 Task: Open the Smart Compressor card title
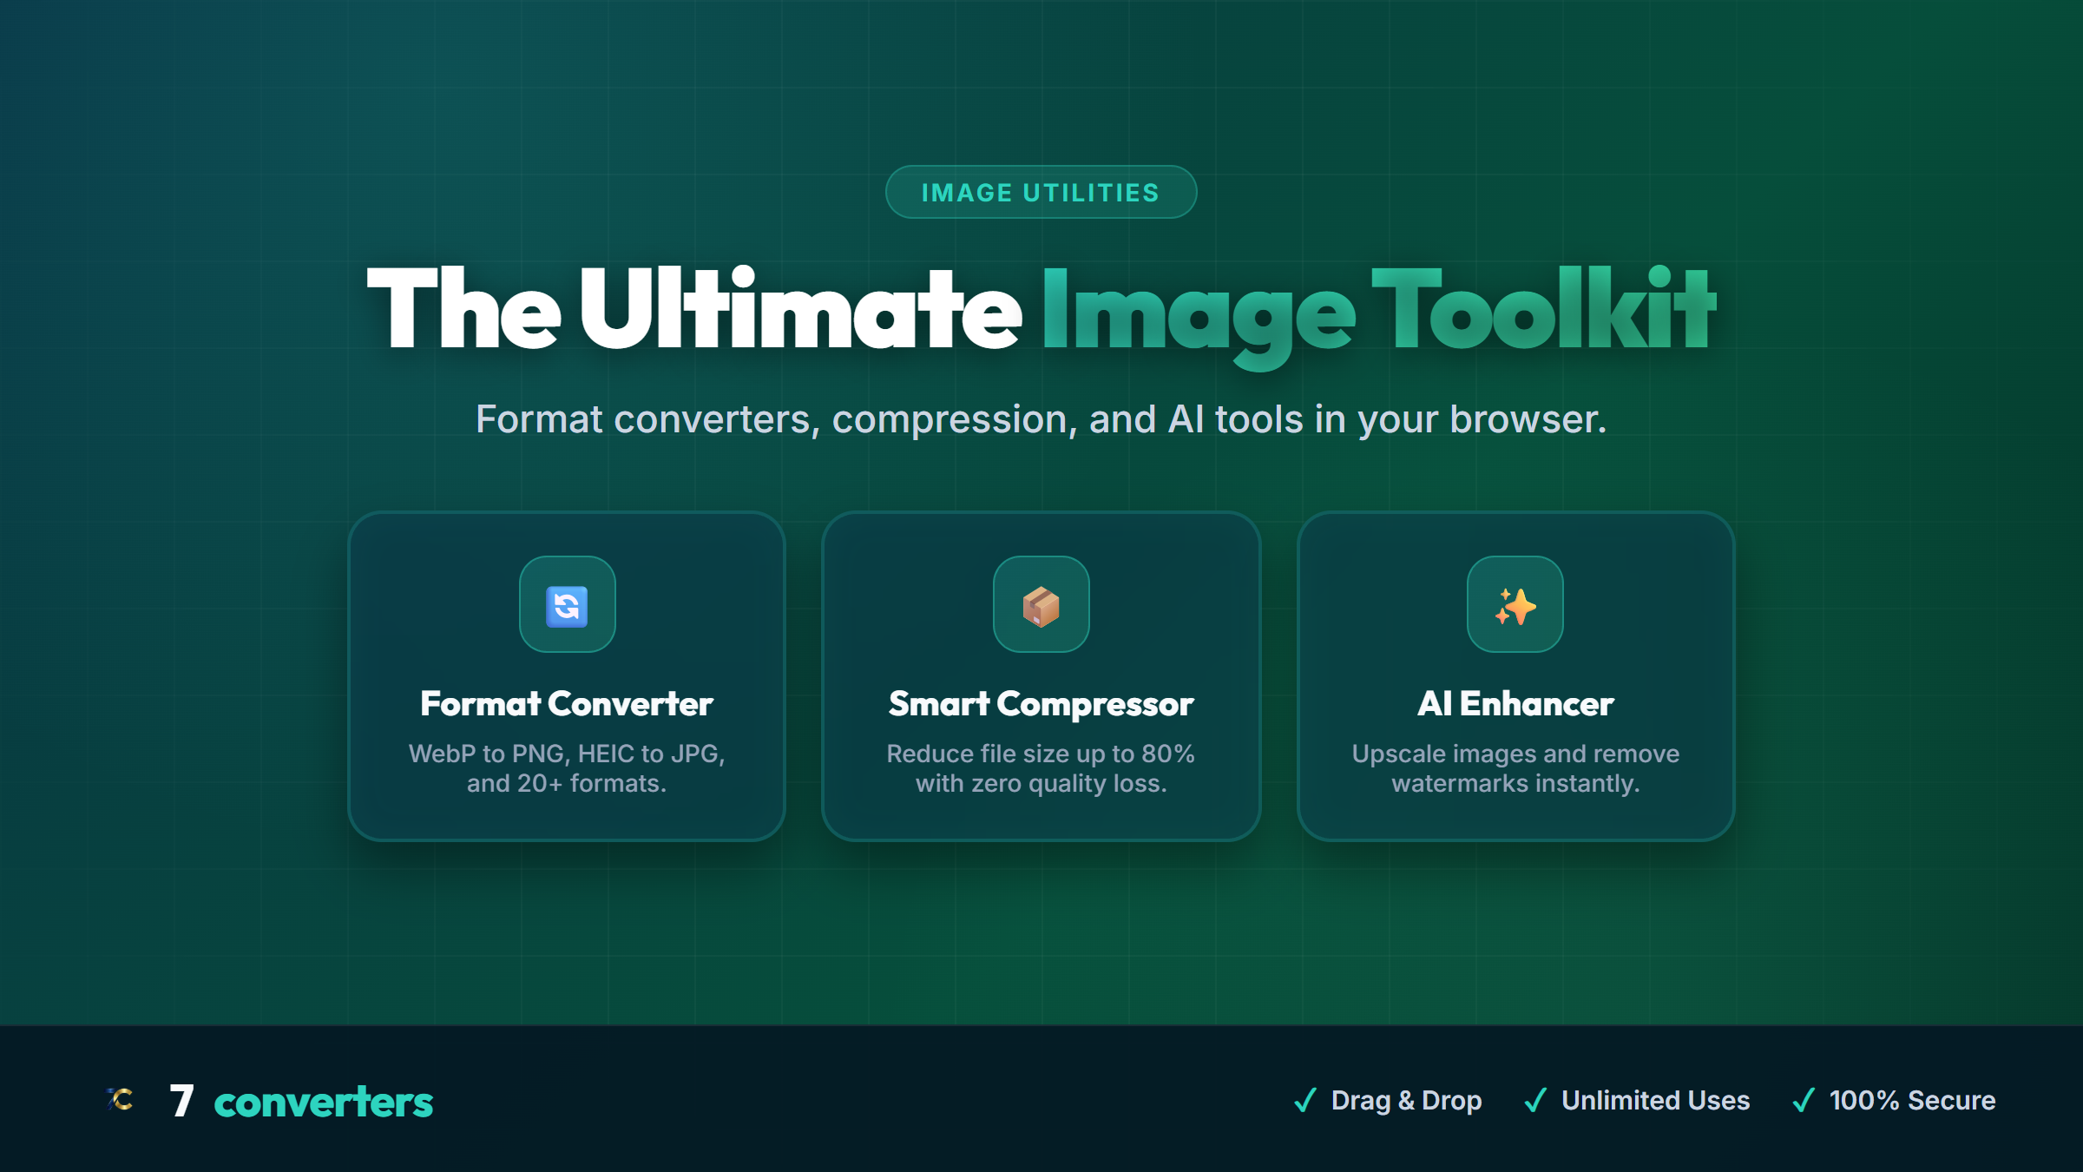(x=1041, y=704)
